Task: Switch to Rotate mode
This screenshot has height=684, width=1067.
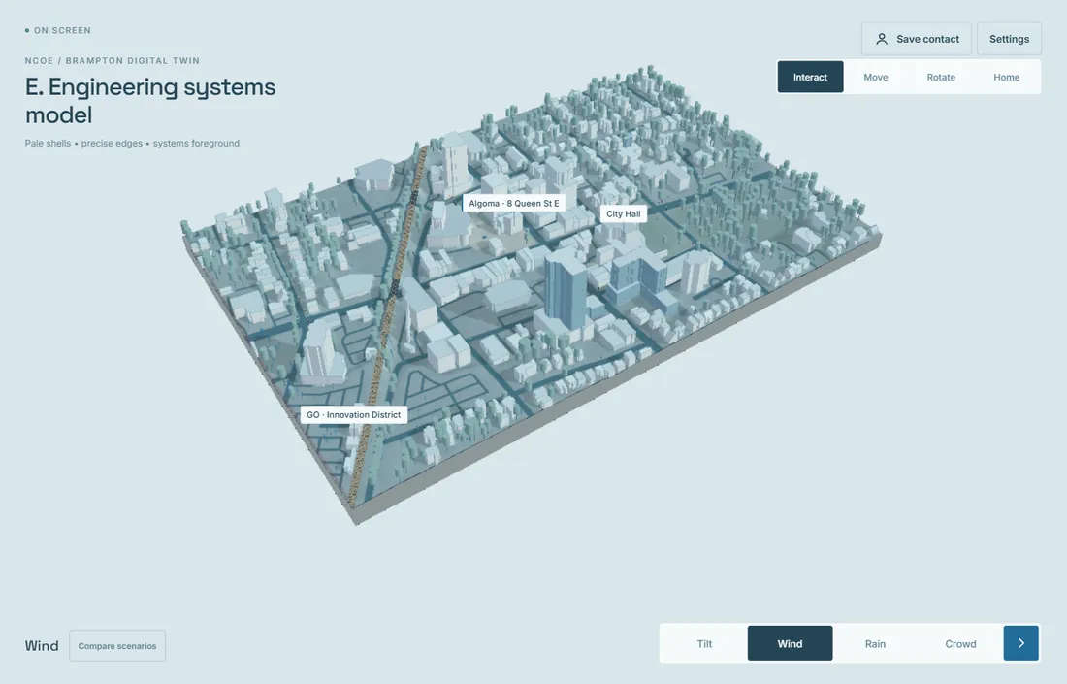Action: pos(941,77)
